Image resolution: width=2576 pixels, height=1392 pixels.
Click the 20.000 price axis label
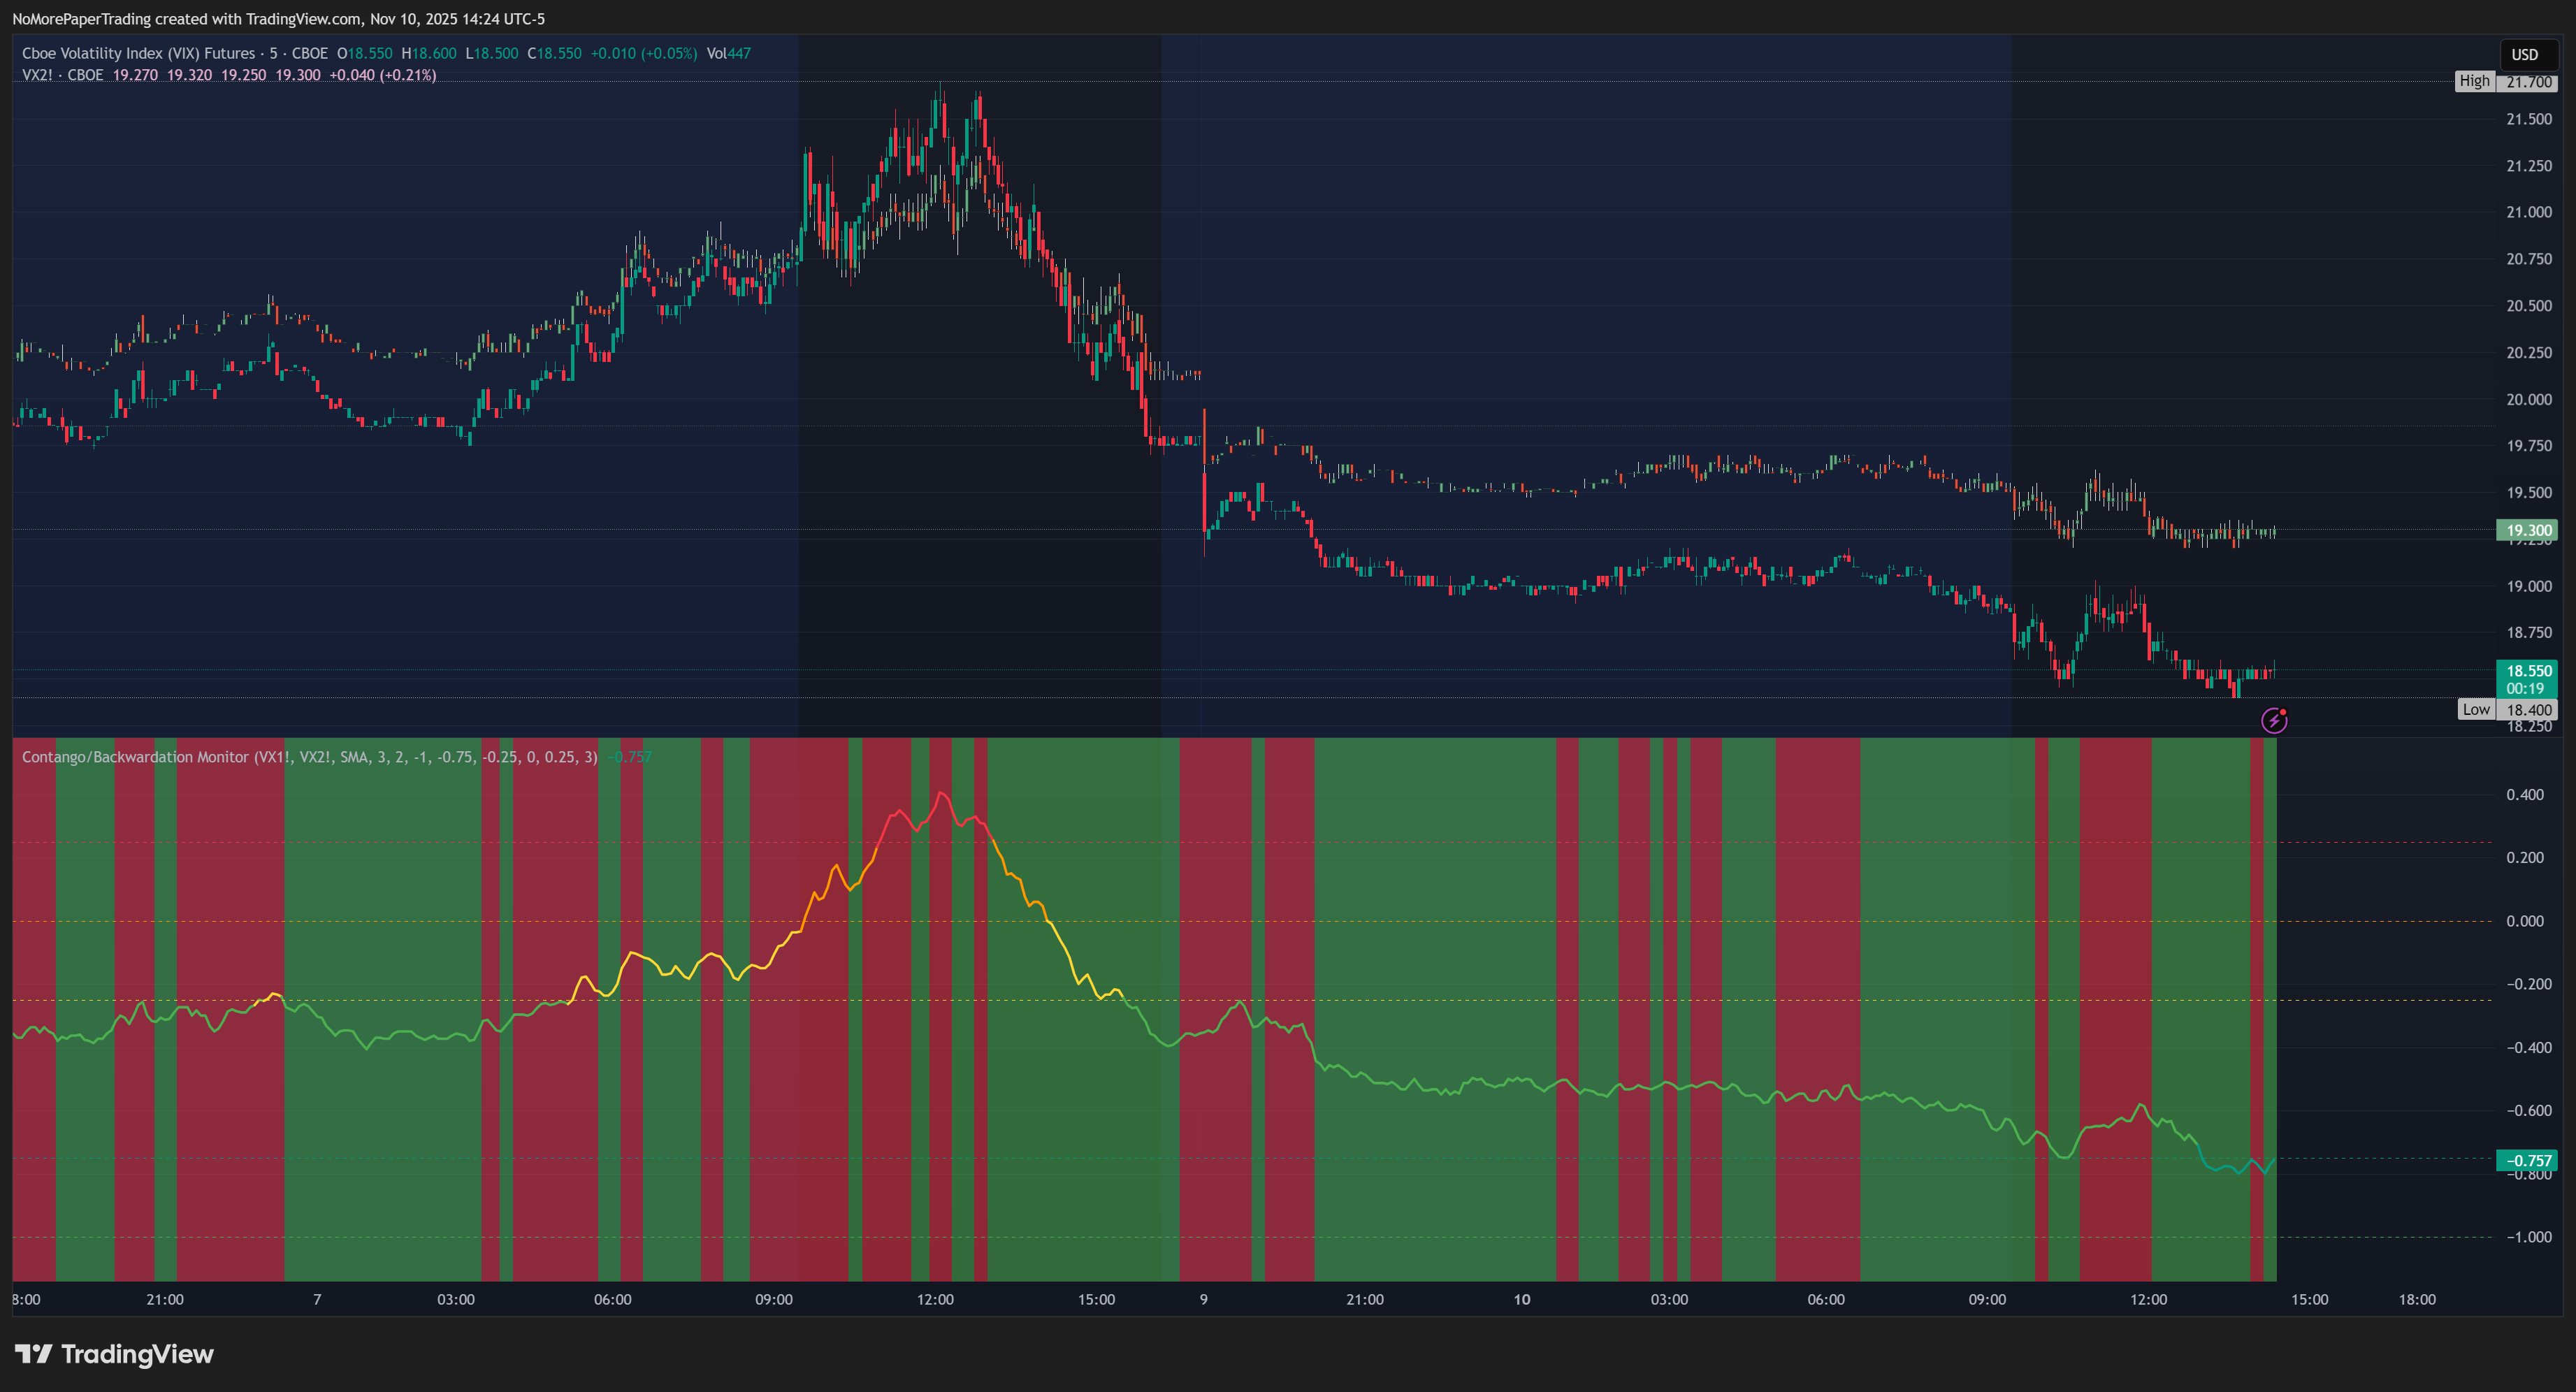[x=2529, y=399]
